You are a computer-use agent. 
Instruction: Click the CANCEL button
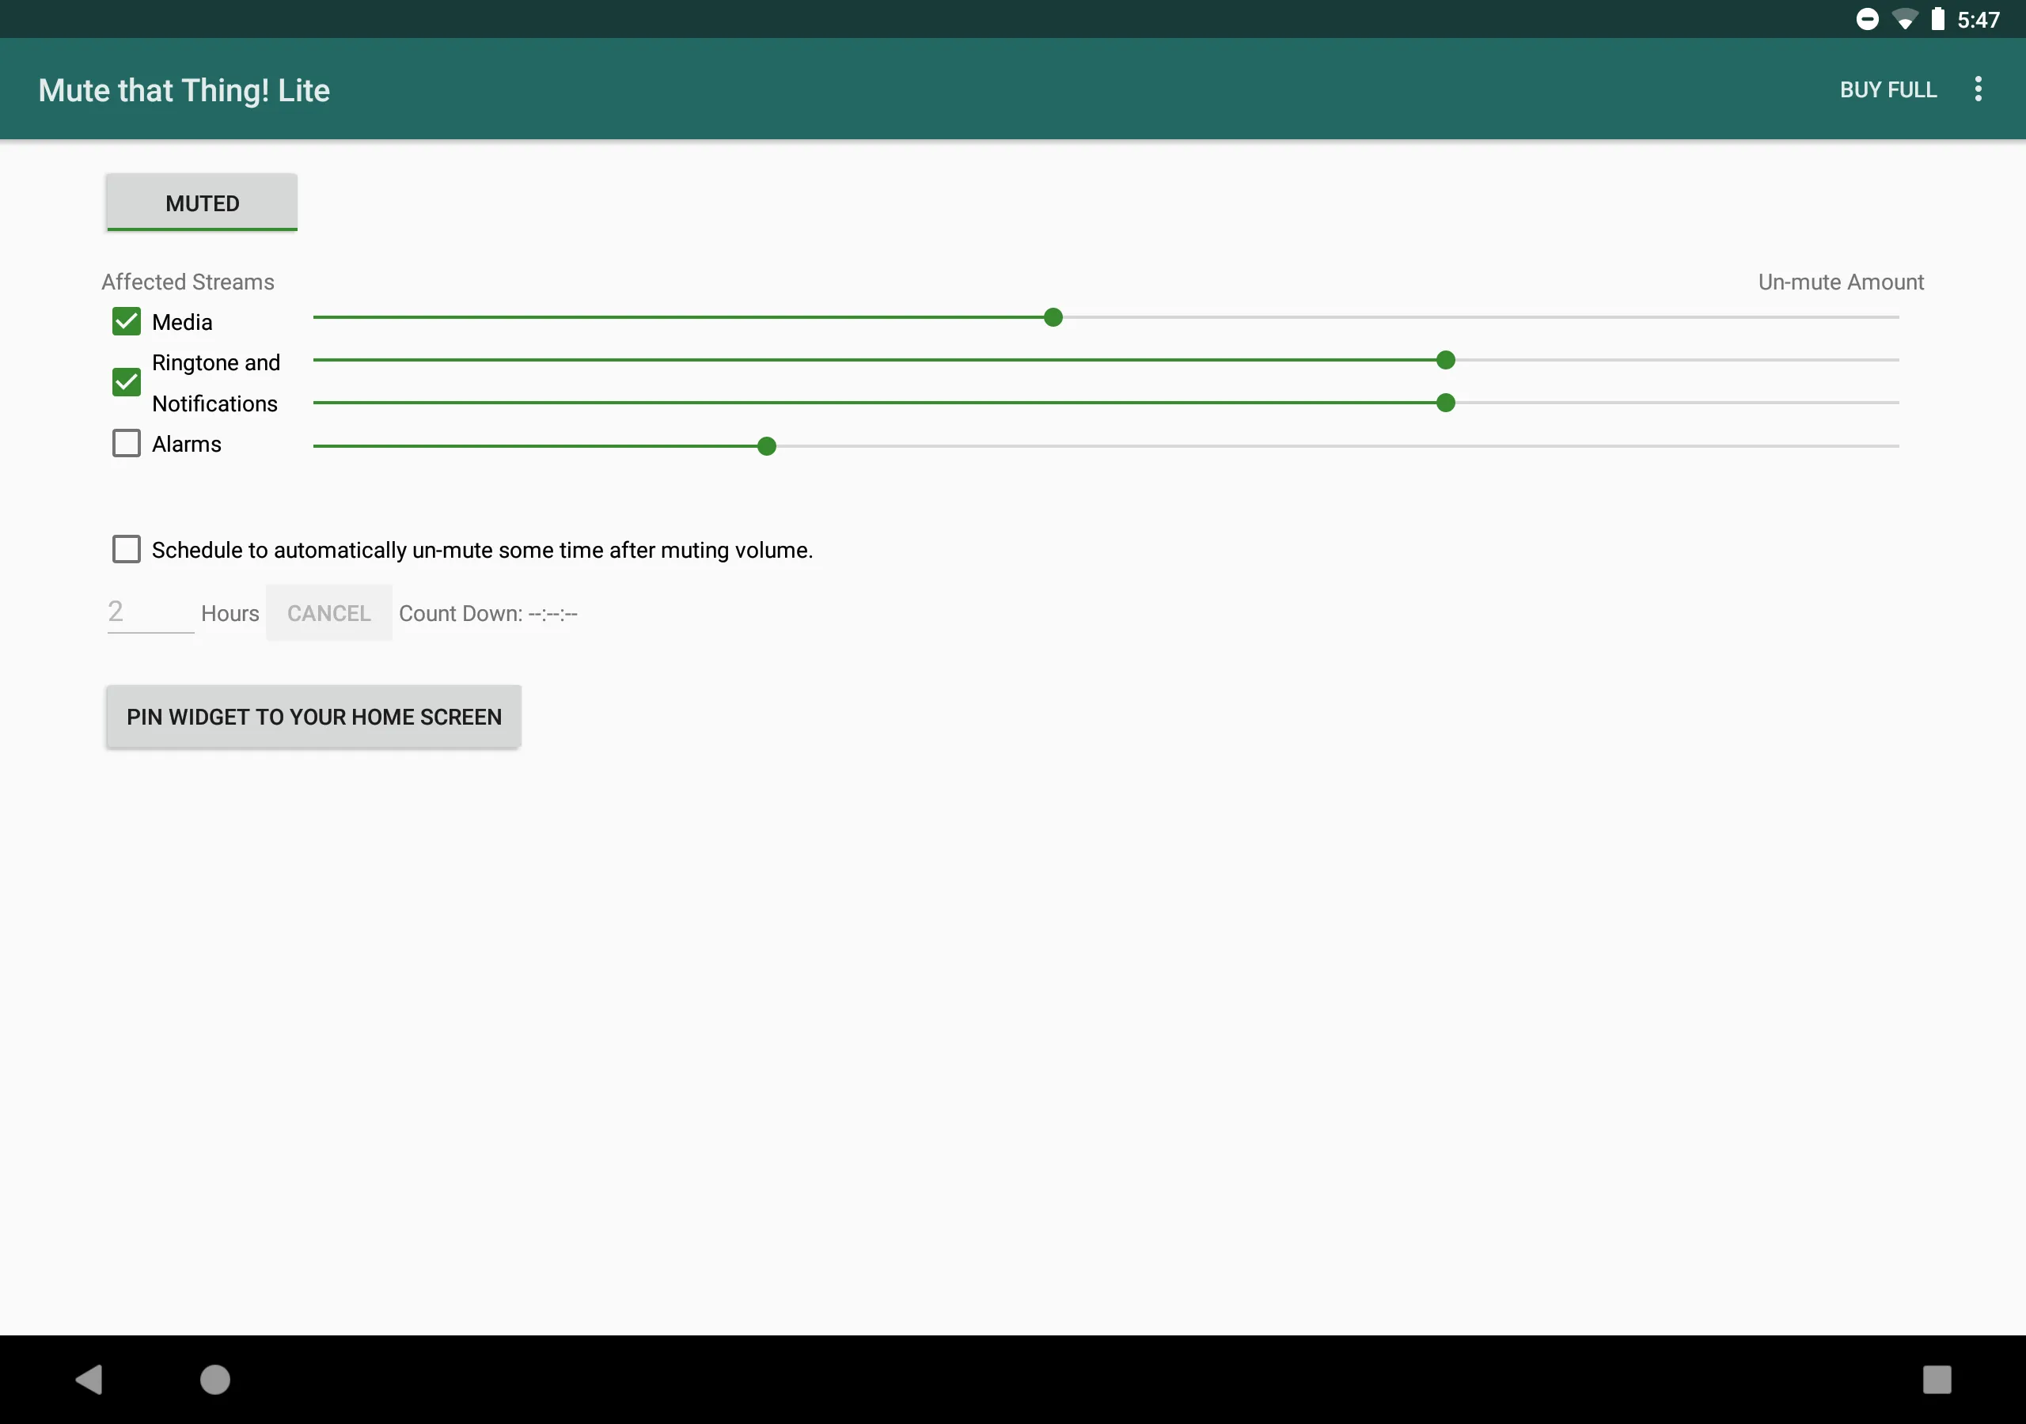pos(328,612)
